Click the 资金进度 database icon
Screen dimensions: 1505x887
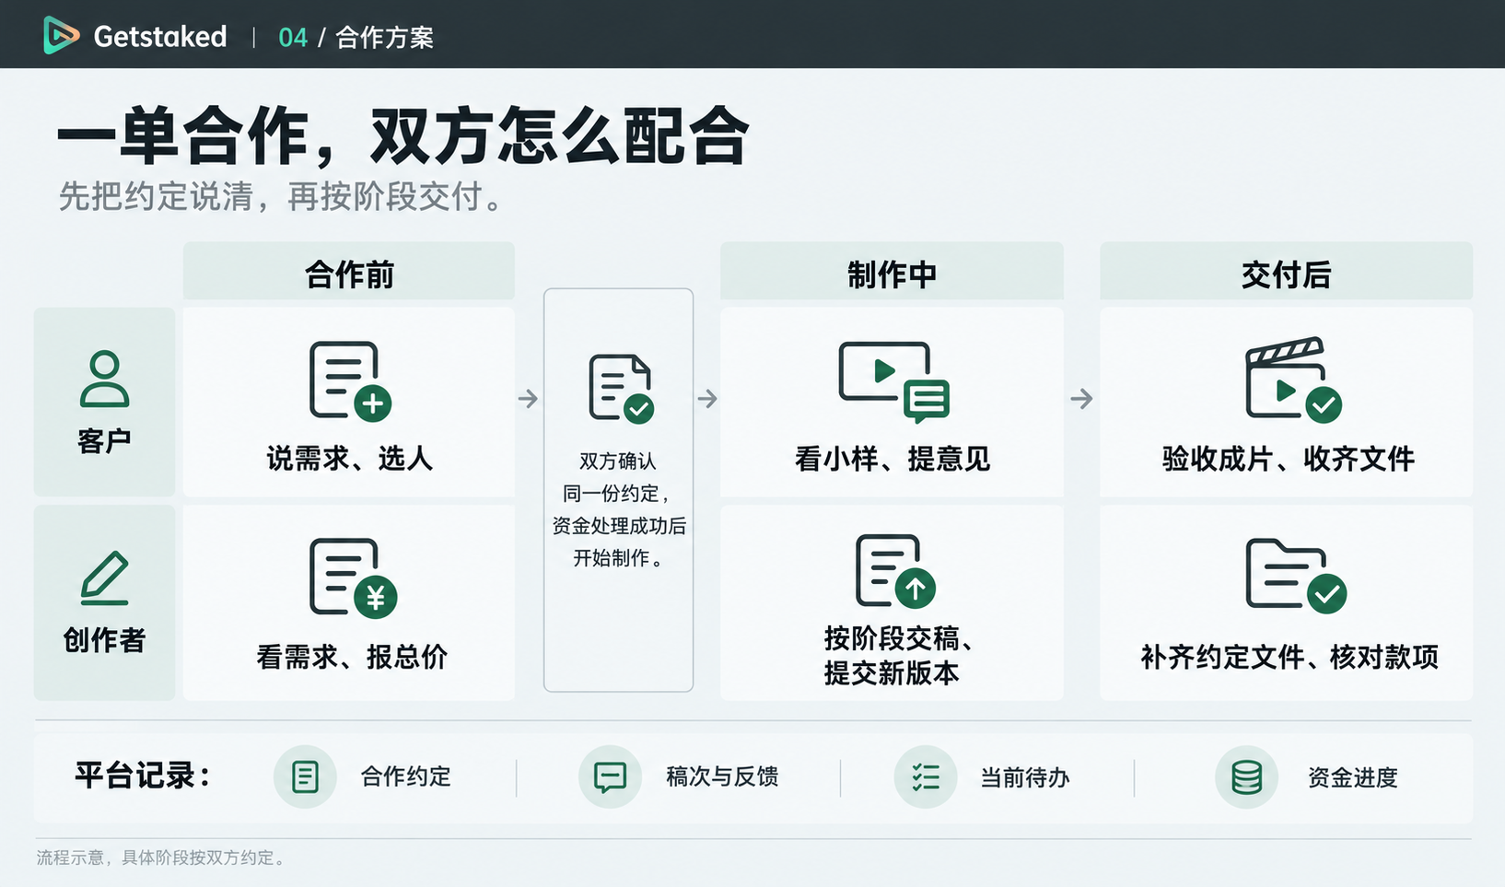pos(1246,776)
